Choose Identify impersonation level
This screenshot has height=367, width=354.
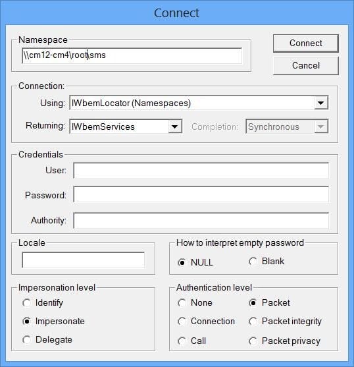(43, 303)
